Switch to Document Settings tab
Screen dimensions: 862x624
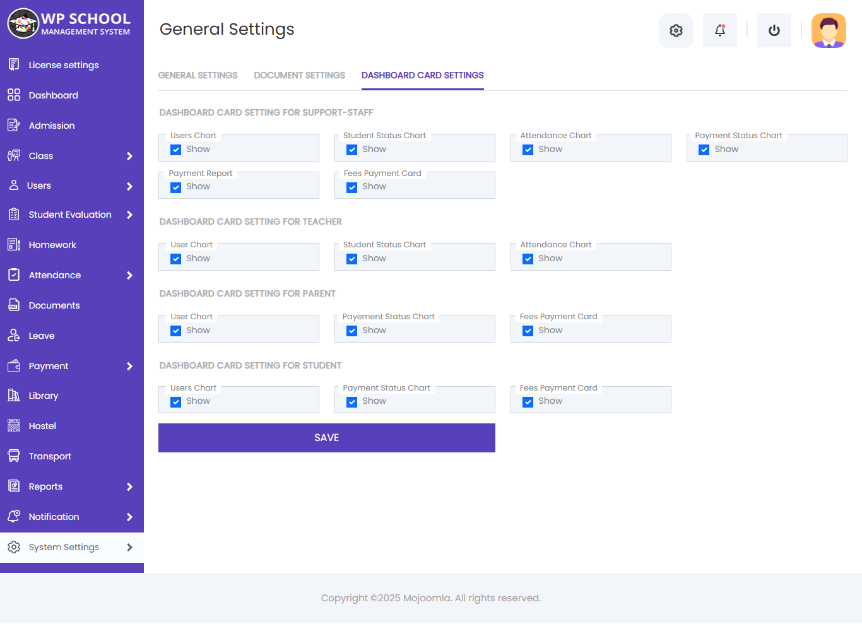tap(299, 75)
